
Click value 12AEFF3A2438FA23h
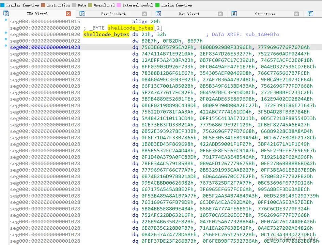167,60
